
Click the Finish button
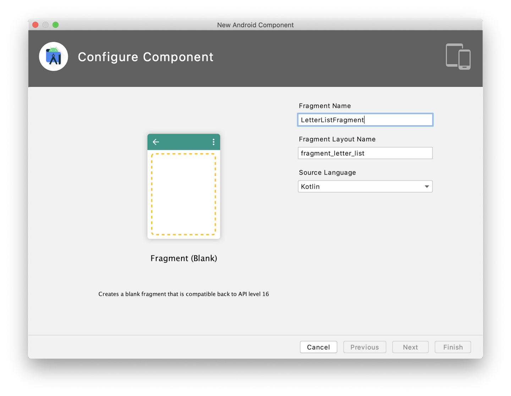(x=452, y=347)
